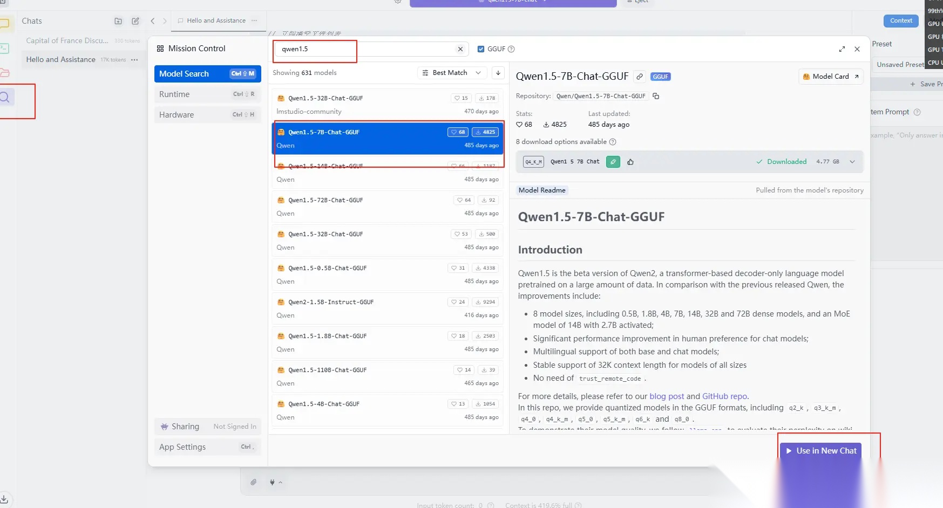
Task: Open more options for Hello and Assistance chat row
Action: pyautogui.click(x=134, y=60)
